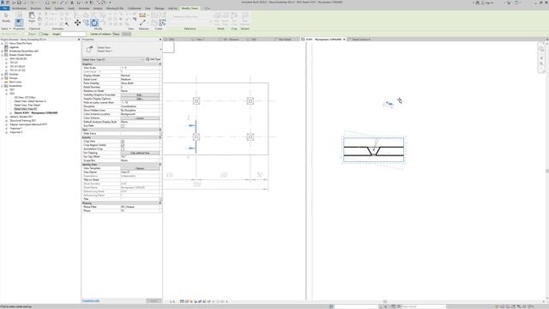This screenshot has width=549, height=309.
Task: Click the Create panel icon in the ribbon
Action: click(162, 23)
